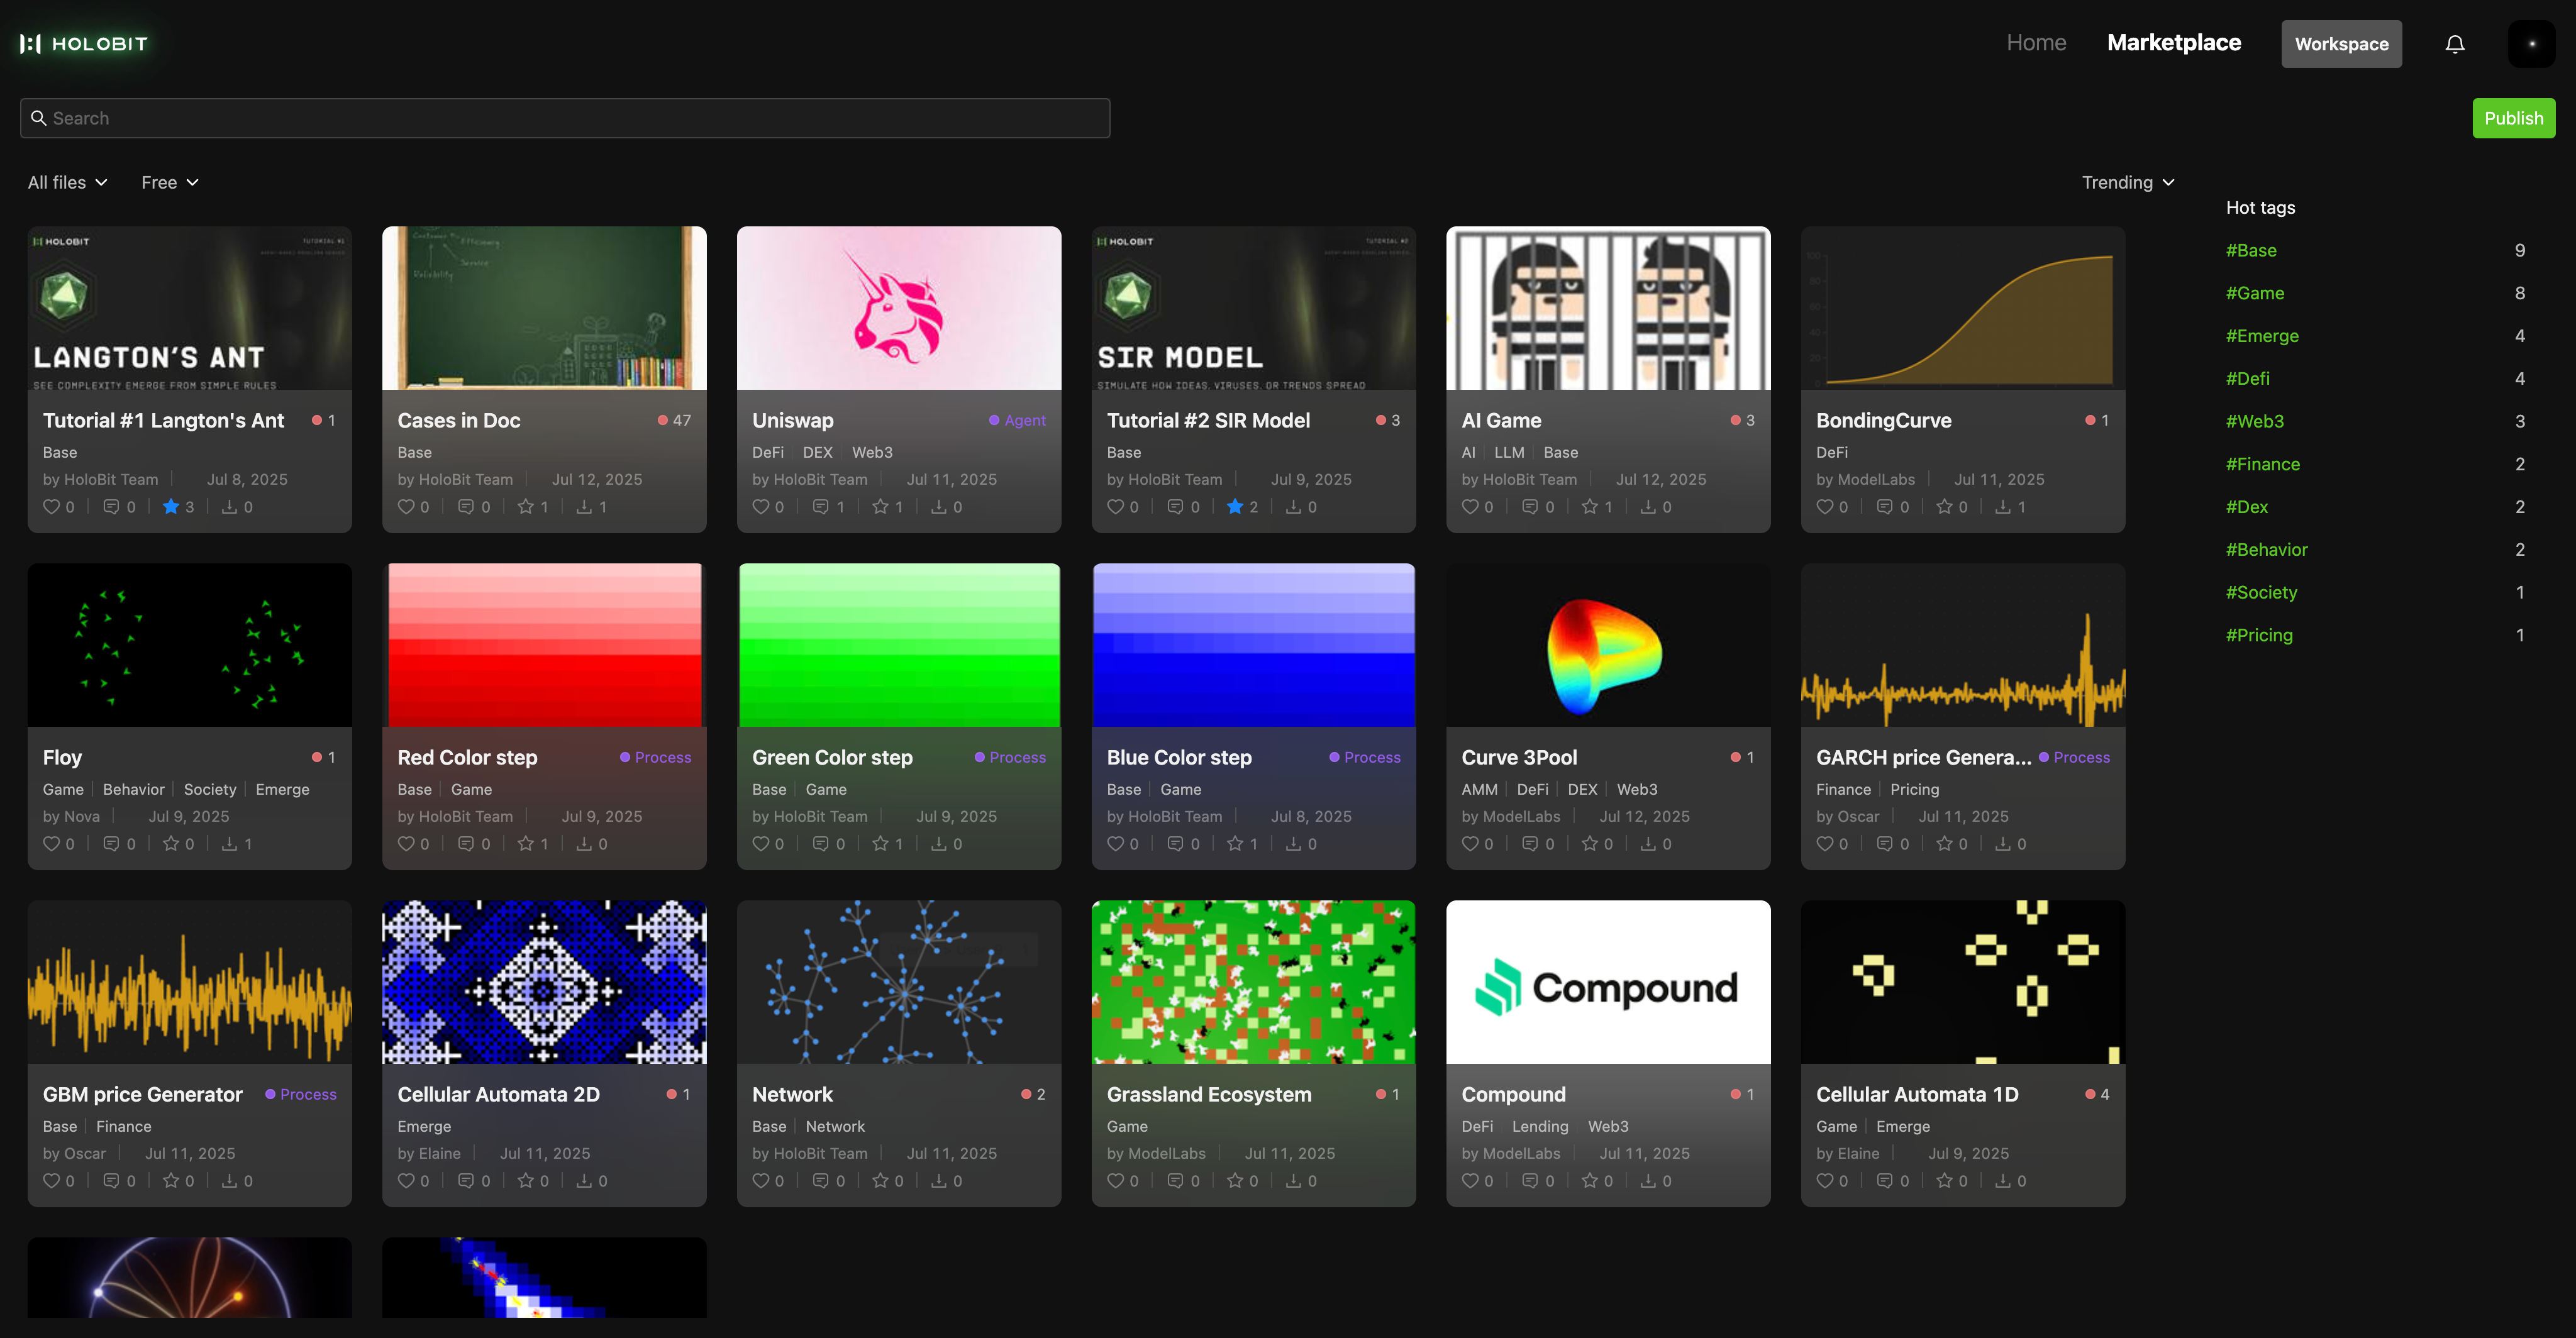The image size is (2576, 1338).
Task: Click the green Publish button
Action: pyautogui.click(x=2513, y=118)
